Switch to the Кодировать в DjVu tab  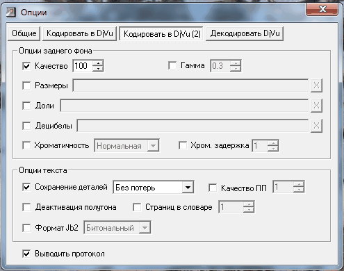[79, 33]
